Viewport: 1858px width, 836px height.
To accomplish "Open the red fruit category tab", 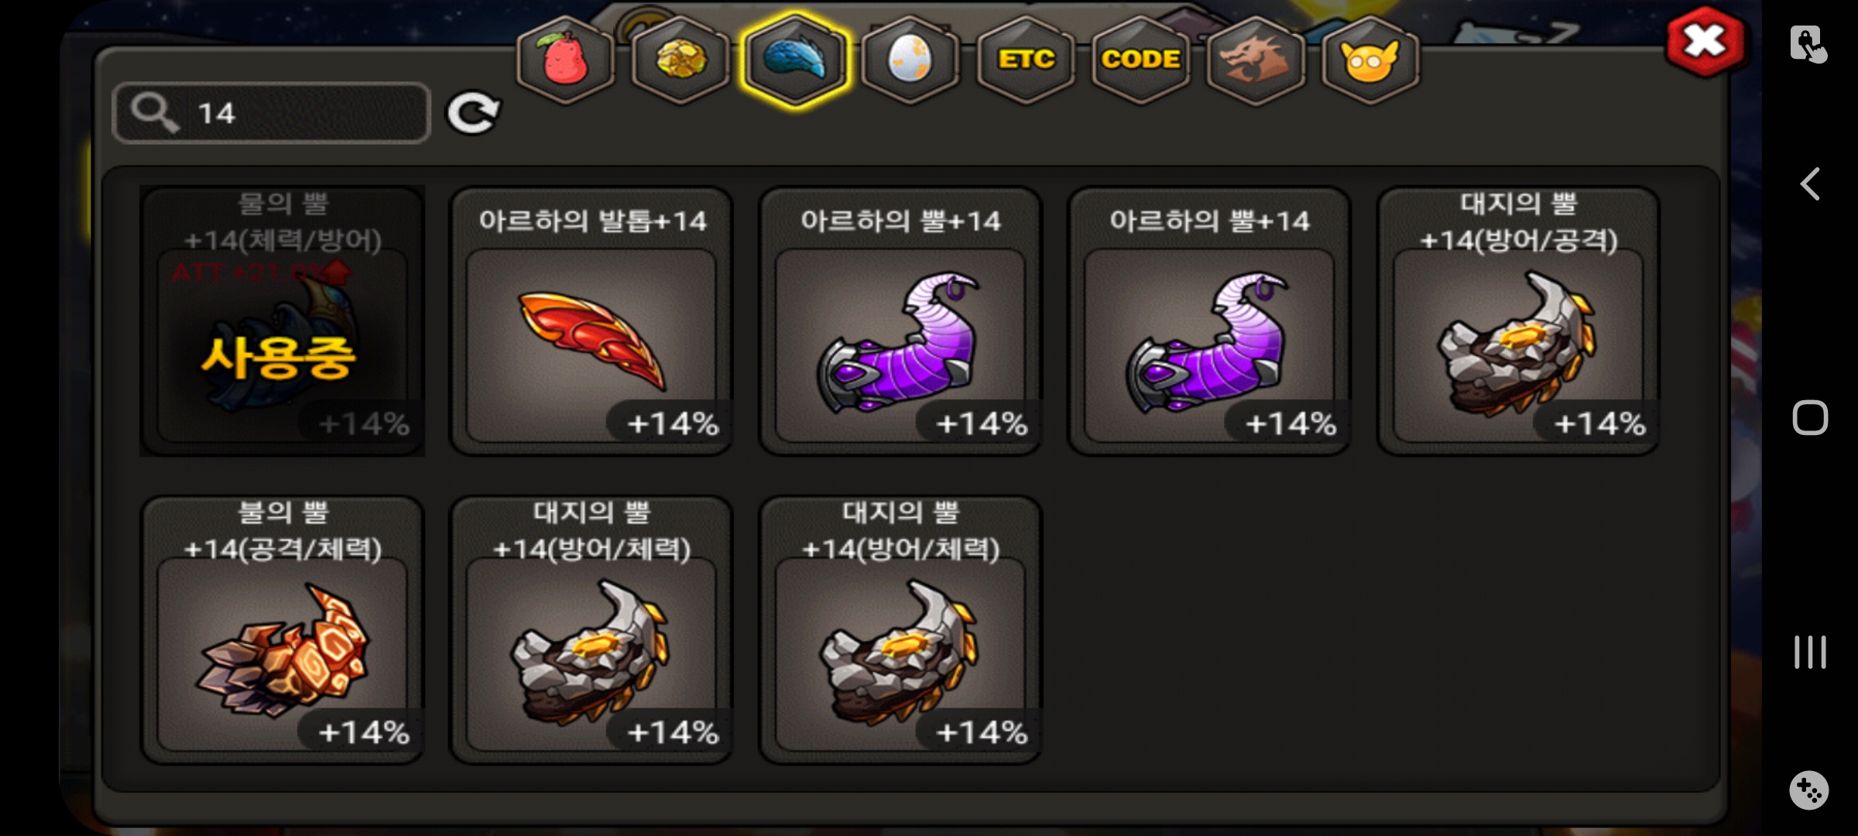I will tap(566, 60).
